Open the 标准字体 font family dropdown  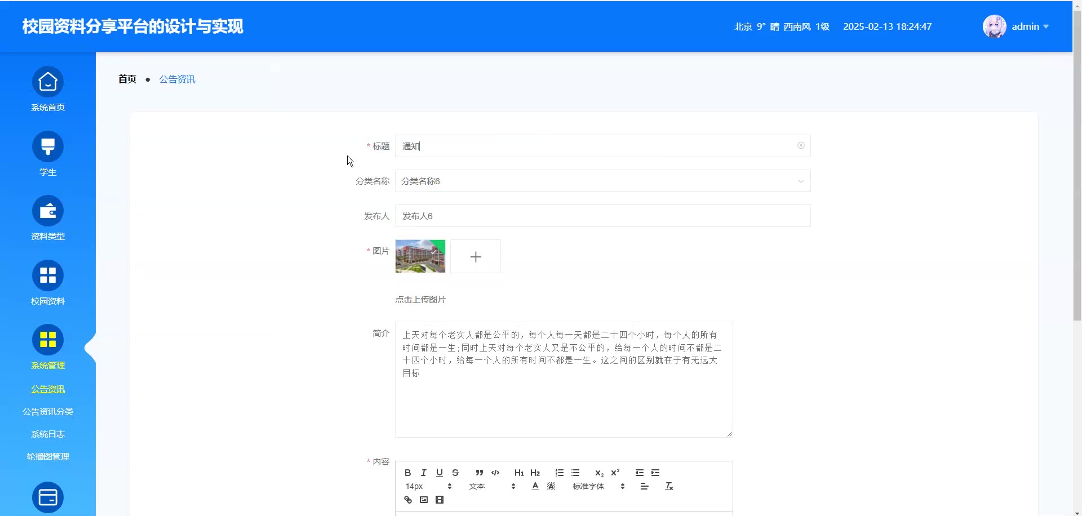click(x=598, y=486)
